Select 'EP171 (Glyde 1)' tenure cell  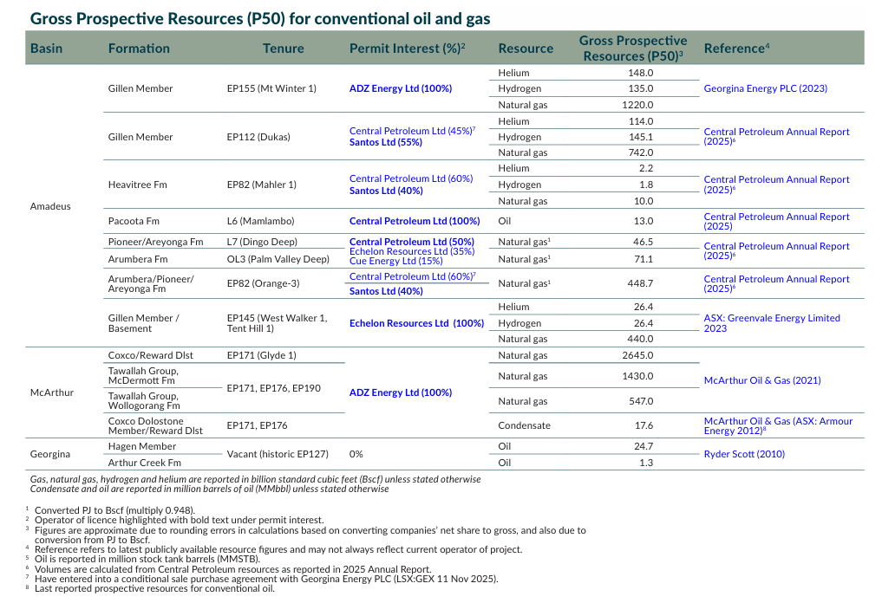tap(261, 355)
